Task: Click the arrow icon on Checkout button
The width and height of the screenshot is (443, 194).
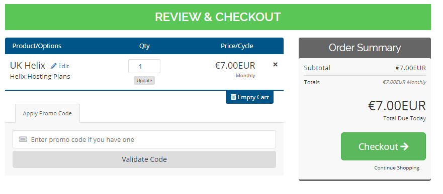Action: pos(405,146)
